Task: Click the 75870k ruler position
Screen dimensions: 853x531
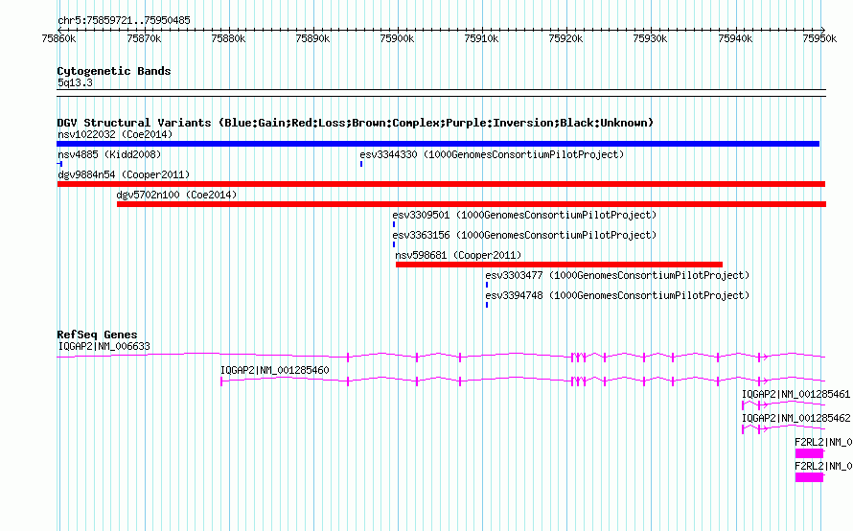Action: point(144,38)
